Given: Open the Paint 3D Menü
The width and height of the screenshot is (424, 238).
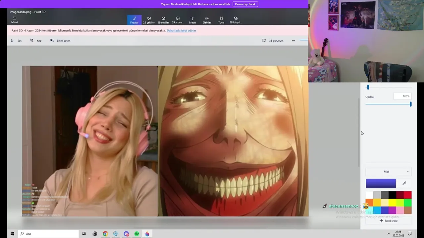Looking at the screenshot, I should pyautogui.click(x=15, y=20).
